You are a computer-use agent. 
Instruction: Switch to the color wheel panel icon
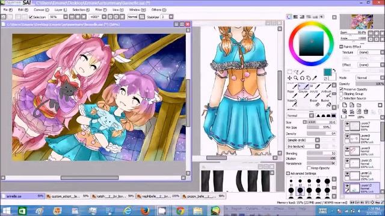click(x=289, y=17)
